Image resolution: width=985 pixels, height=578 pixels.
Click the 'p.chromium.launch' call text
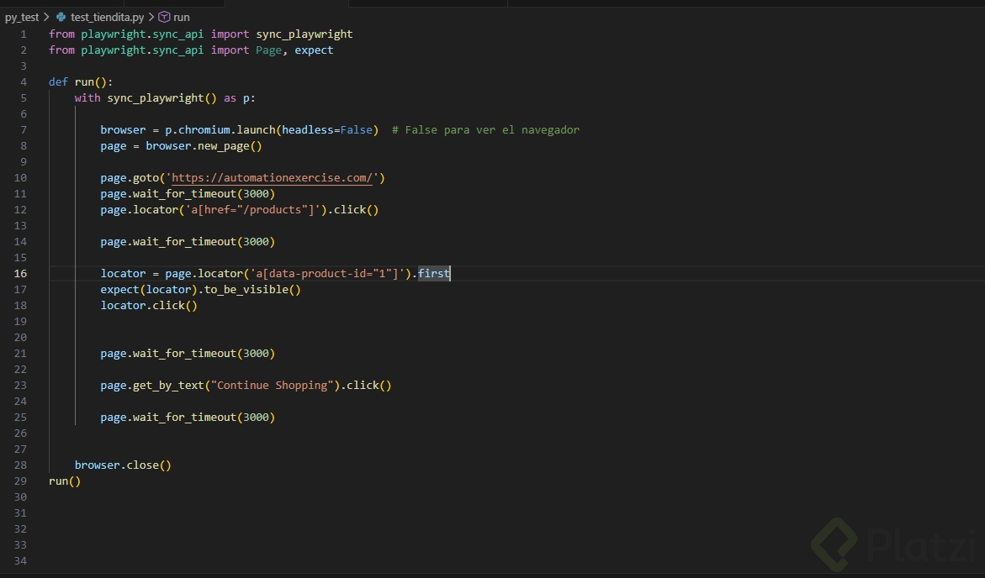(x=220, y=130)
